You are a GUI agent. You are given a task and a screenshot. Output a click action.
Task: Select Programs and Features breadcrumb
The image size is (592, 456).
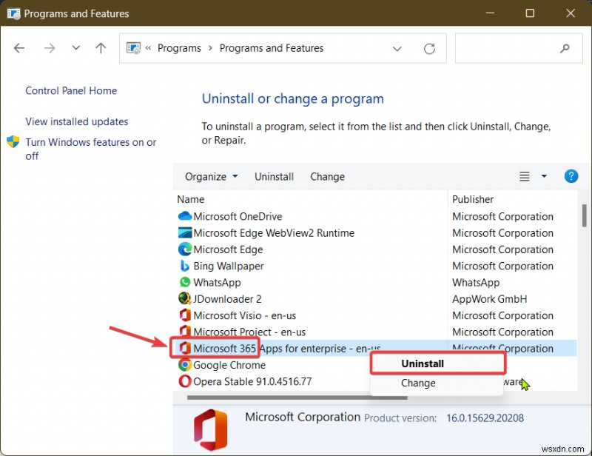click(272, 48)
